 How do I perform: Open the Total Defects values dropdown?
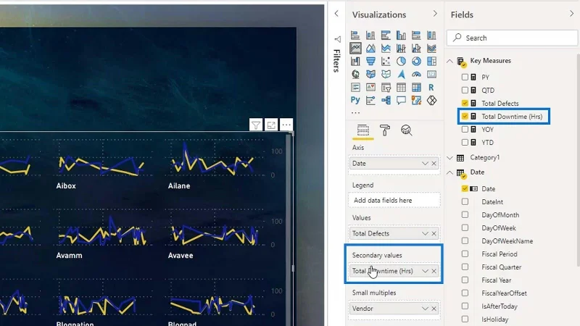click(425, 233)
